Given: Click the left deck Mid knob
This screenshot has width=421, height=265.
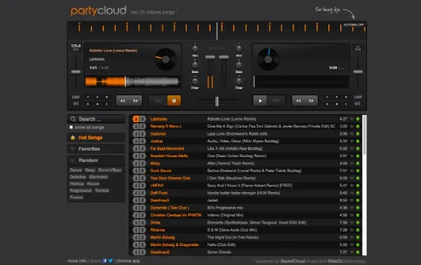Looking at the screenshot, I should pos(195,48).
